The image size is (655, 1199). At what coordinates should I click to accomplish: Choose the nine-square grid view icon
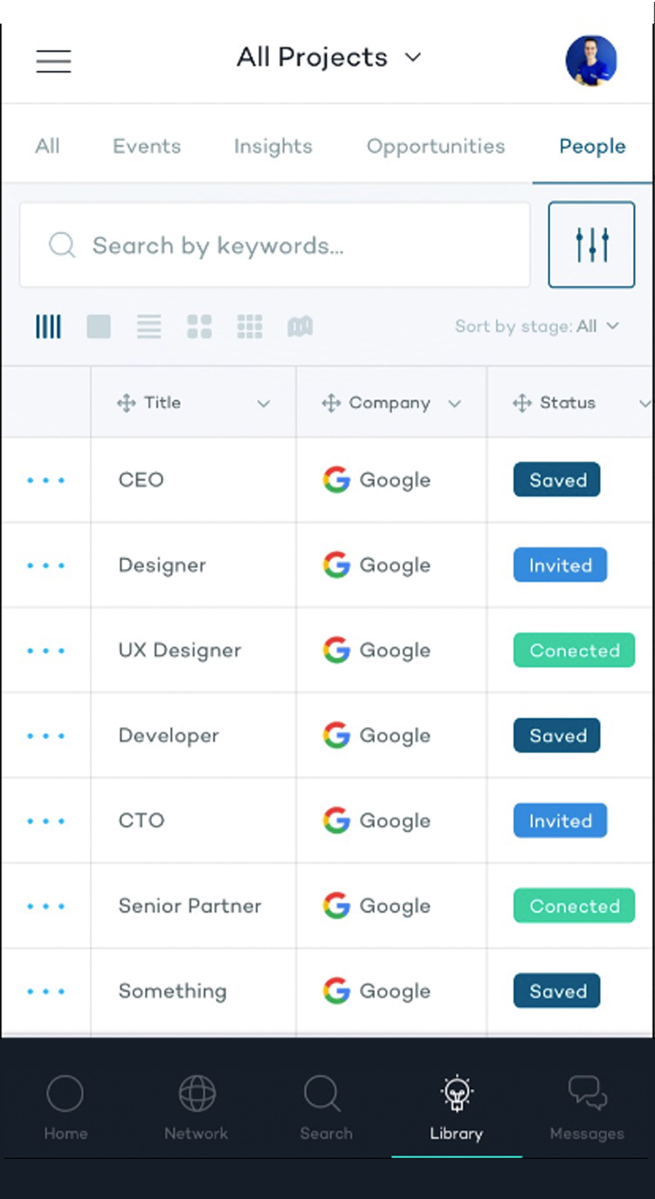250,328
